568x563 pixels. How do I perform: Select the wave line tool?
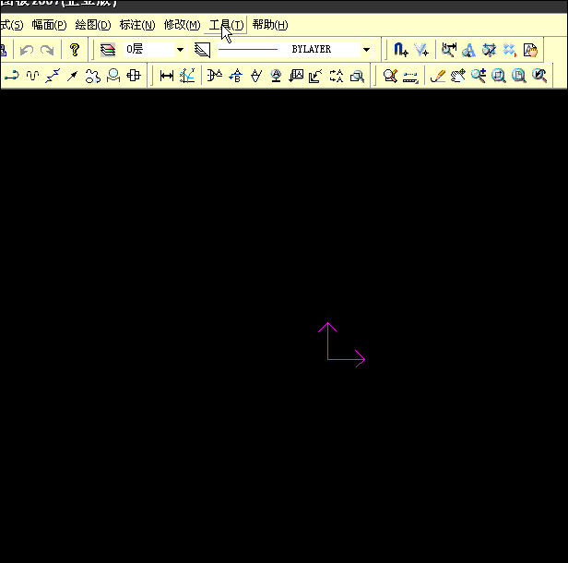[x=32, y=76]
